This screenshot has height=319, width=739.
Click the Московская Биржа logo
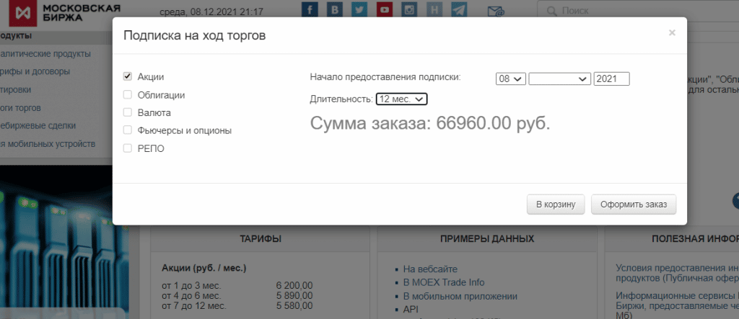(66, 13)
